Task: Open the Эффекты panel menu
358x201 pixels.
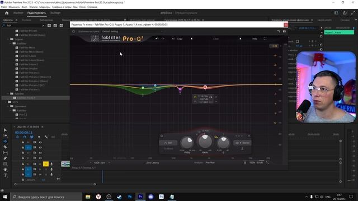Action: (x=16, y=20)
